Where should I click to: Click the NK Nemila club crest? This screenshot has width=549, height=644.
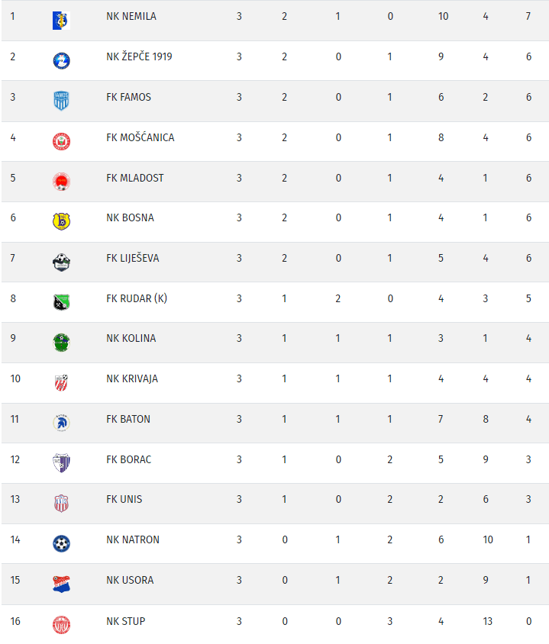point(61,21)
